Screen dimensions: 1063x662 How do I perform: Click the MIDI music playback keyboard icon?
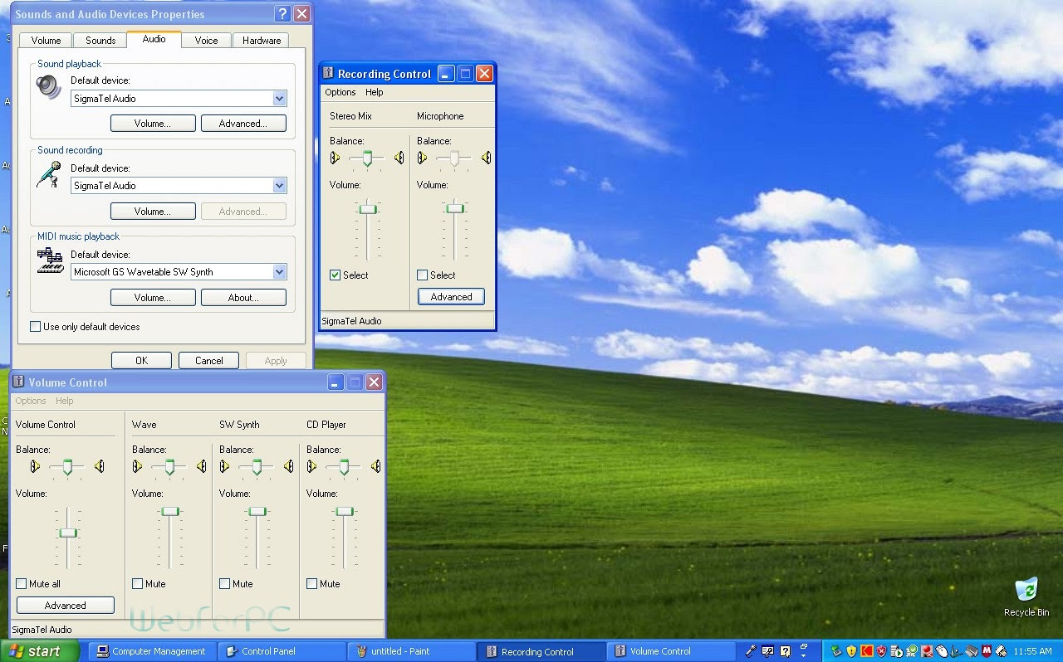(50, 260)
